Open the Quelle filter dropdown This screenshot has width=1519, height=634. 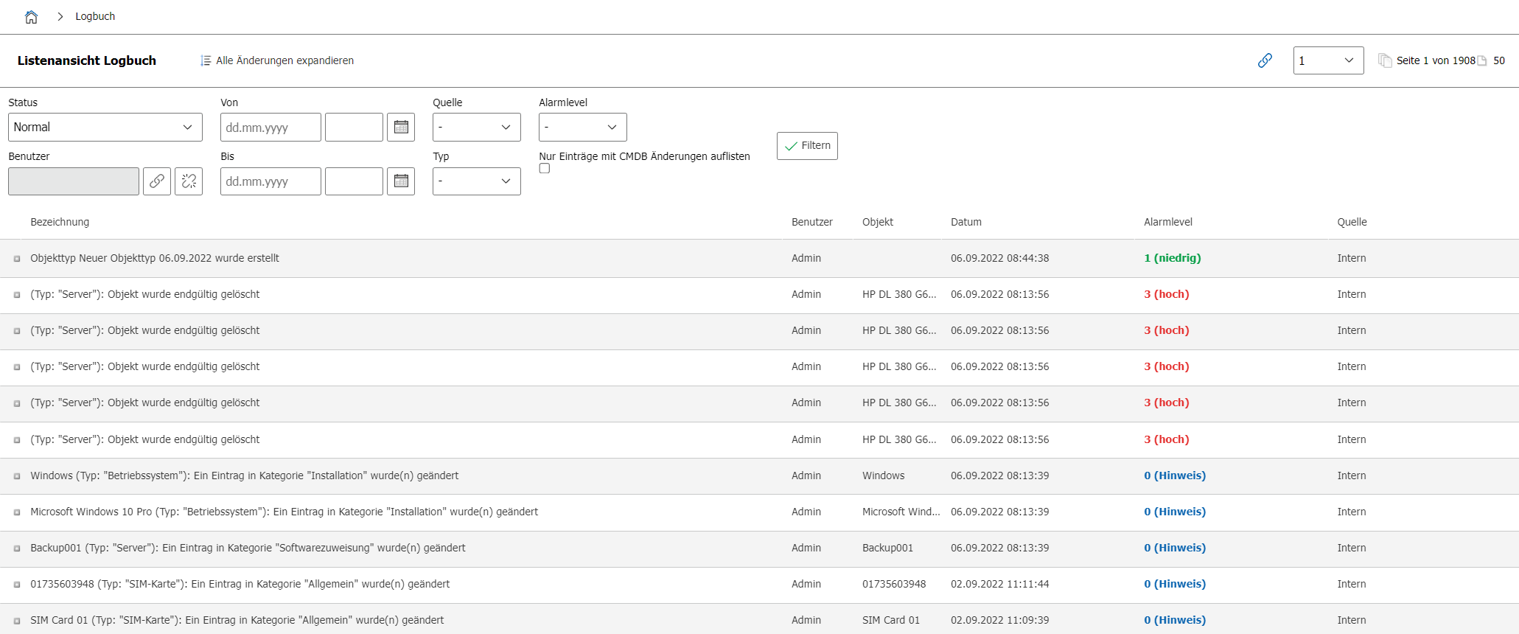point(476,127)
